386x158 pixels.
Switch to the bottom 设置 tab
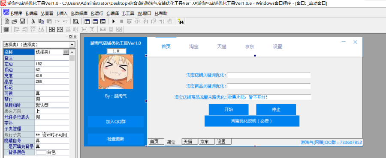223,142
